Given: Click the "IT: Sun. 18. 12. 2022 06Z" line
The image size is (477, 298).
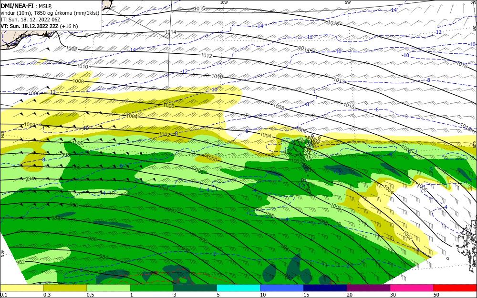Looking at the screenshot, I should (x=31, y=20).
